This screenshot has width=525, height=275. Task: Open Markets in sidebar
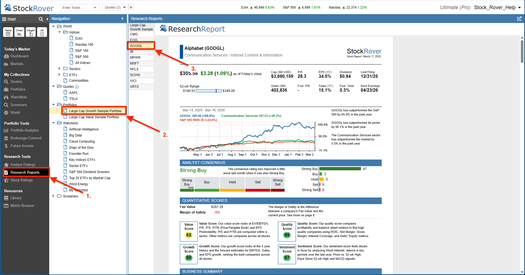coord(17,64)
